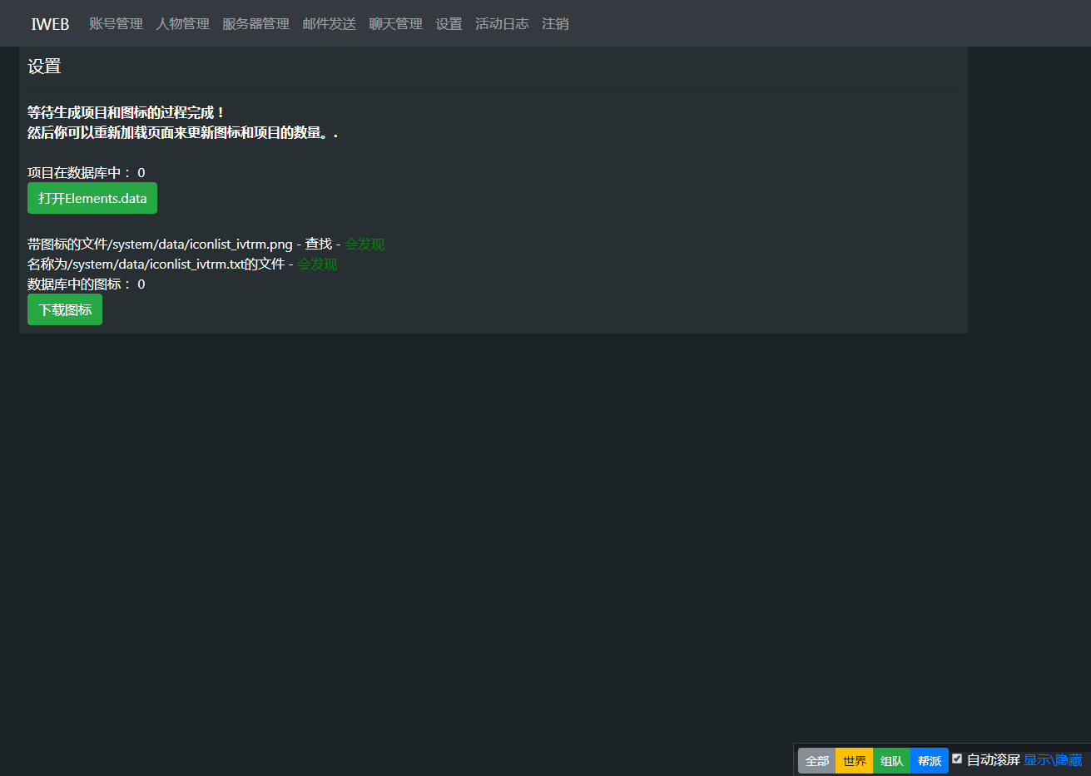
Task: Disable the 自动滚屏 auto-scroll checkbox
Action: point(957,758)
